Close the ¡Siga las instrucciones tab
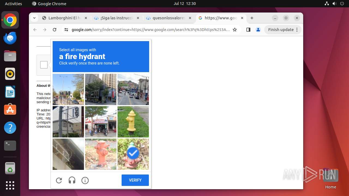Image resolution: width=349 pixels, height=196 pixels. [x=138, y=18]
